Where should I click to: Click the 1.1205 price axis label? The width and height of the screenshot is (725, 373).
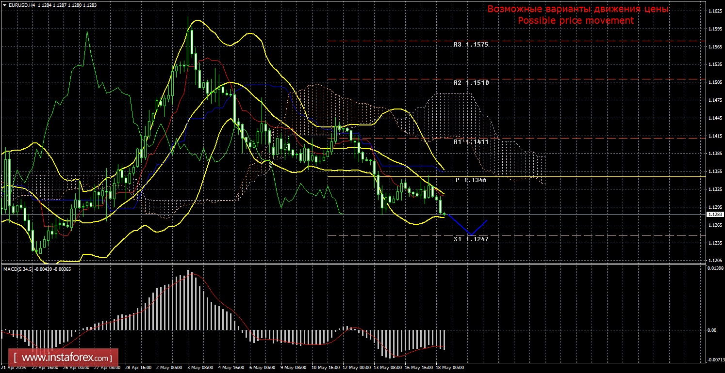[x=715, y=261]
